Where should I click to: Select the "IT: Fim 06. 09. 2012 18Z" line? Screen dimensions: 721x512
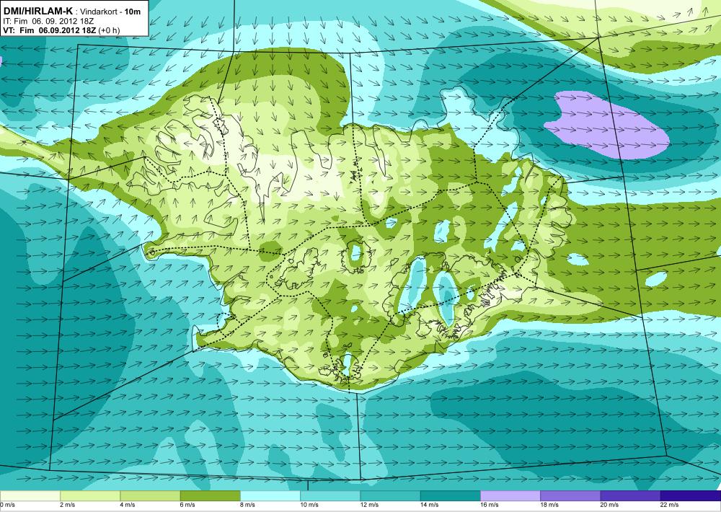pyautogui.click(x=48, y=21)
